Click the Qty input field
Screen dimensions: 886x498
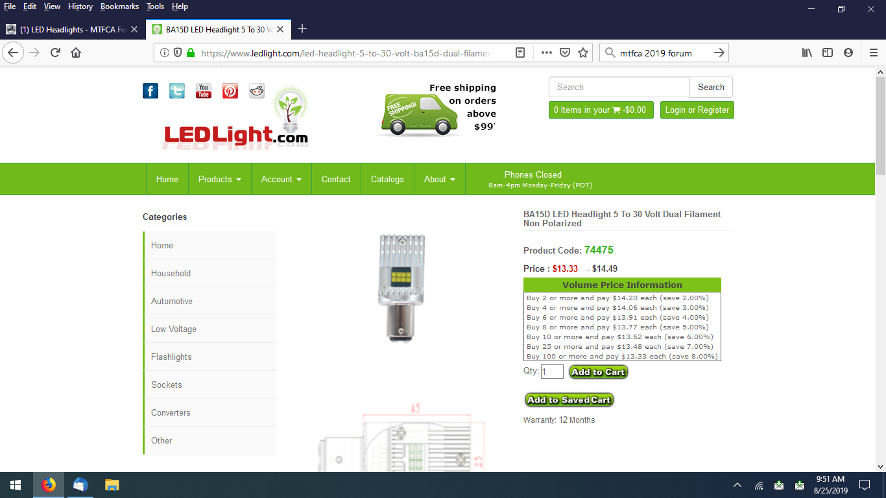pyautogui.click(x=552, y=372)
